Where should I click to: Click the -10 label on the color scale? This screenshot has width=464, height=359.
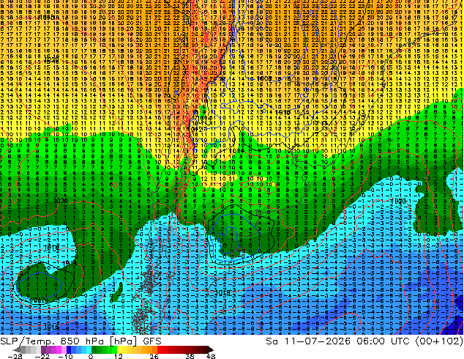66,356
